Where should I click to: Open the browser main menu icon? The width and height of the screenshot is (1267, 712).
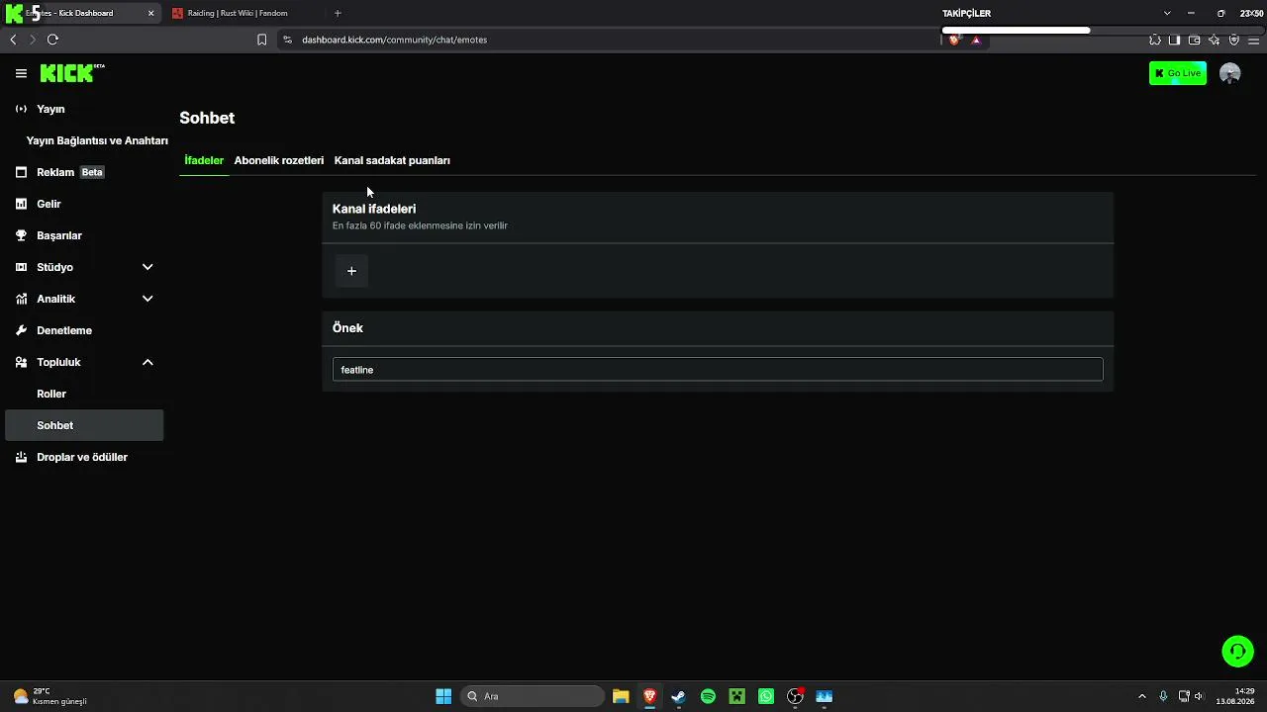pos(1254,40)
